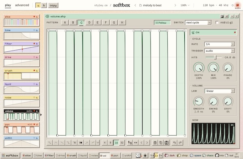Toggle the Follow button

pos(162,23)
